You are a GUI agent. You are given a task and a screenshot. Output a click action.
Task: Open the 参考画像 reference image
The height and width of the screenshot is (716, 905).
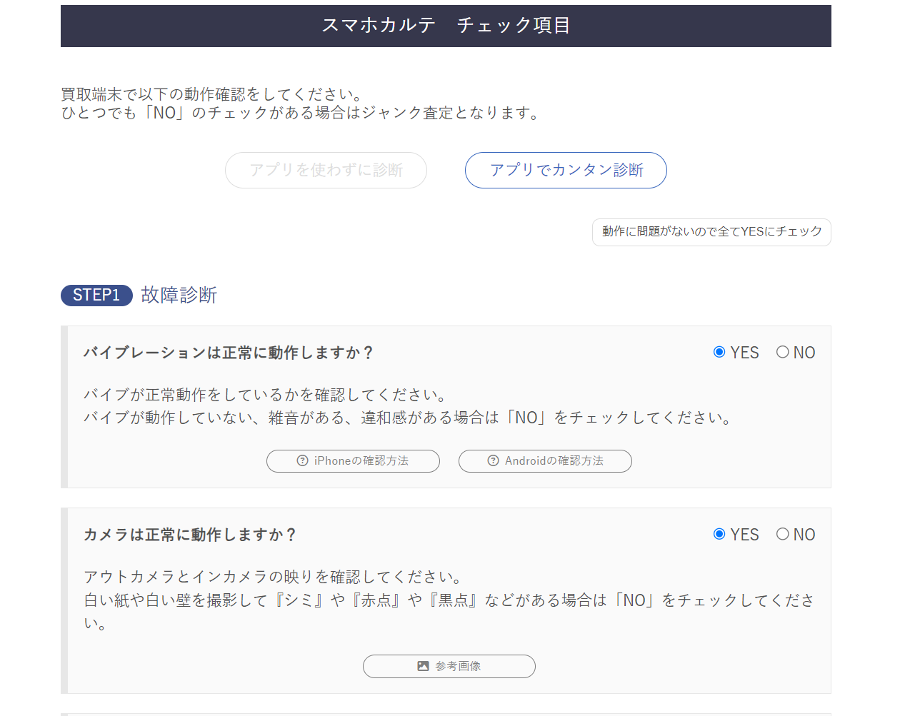[449, 666]
